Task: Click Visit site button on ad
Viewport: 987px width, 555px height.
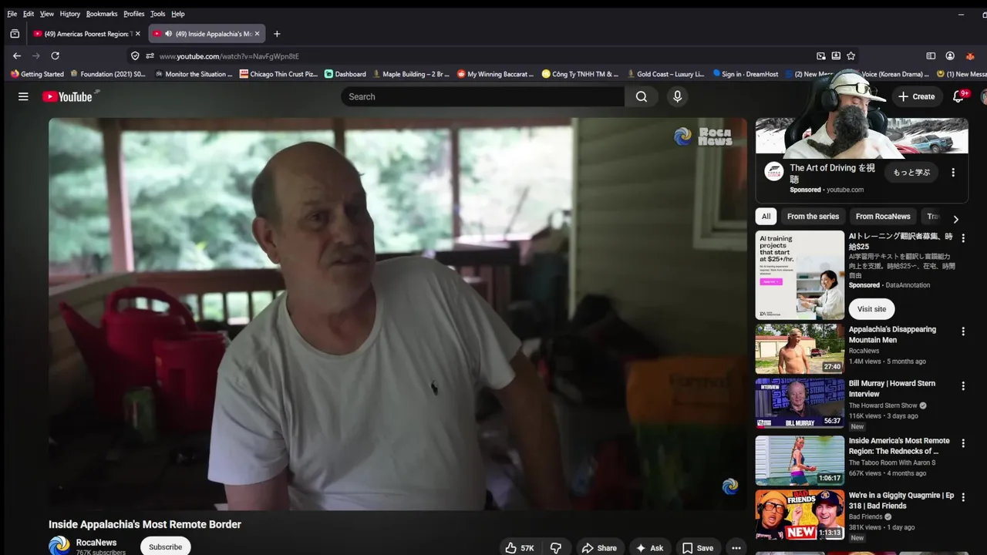Action: pos(871,309)
